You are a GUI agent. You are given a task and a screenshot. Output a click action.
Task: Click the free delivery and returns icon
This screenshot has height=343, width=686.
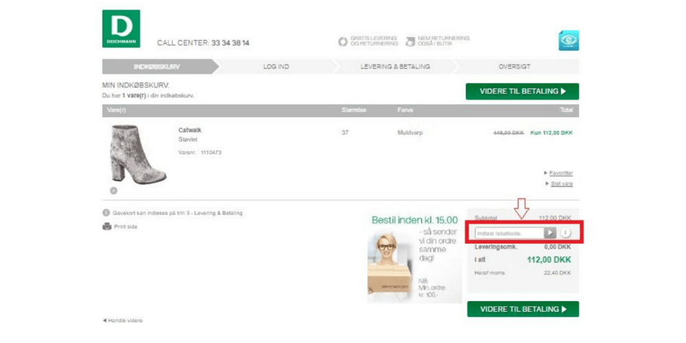tap(343, 42)
